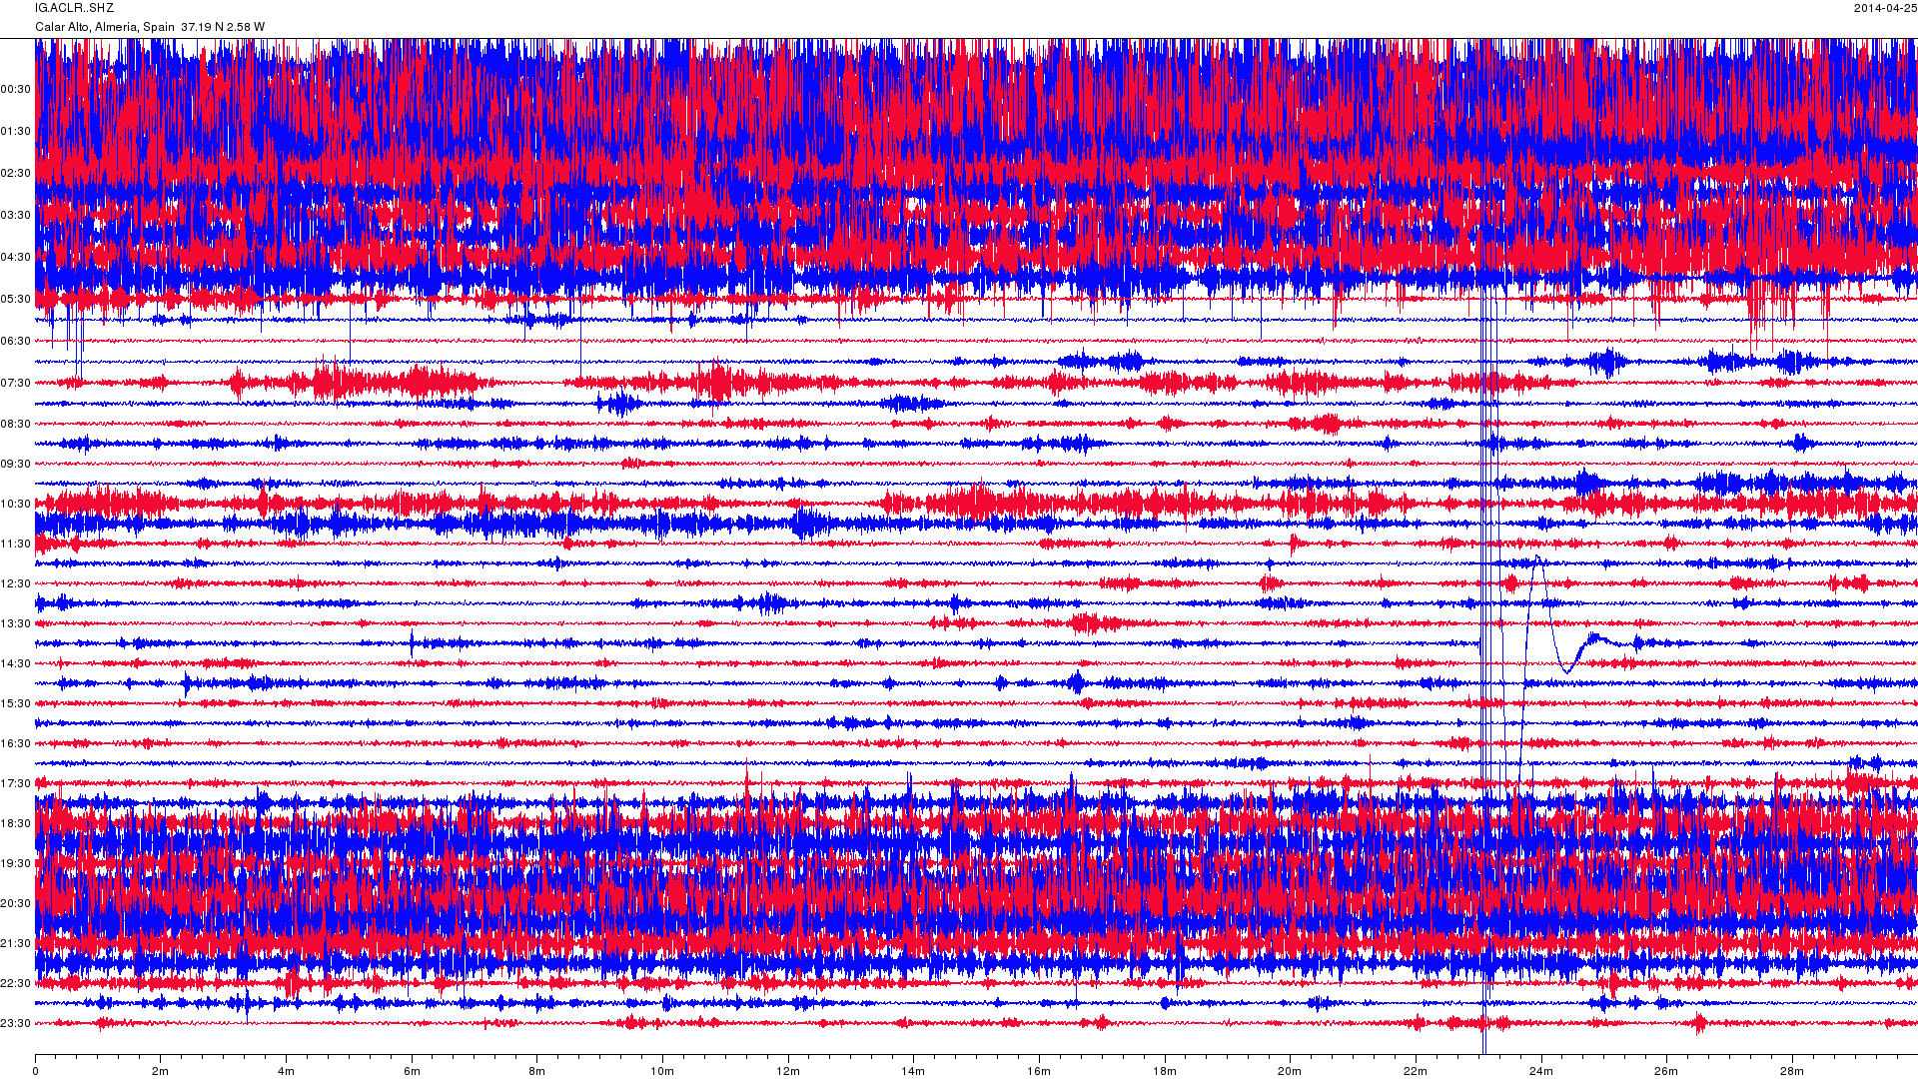Click the 12m axis tick label

[788, 1072]
